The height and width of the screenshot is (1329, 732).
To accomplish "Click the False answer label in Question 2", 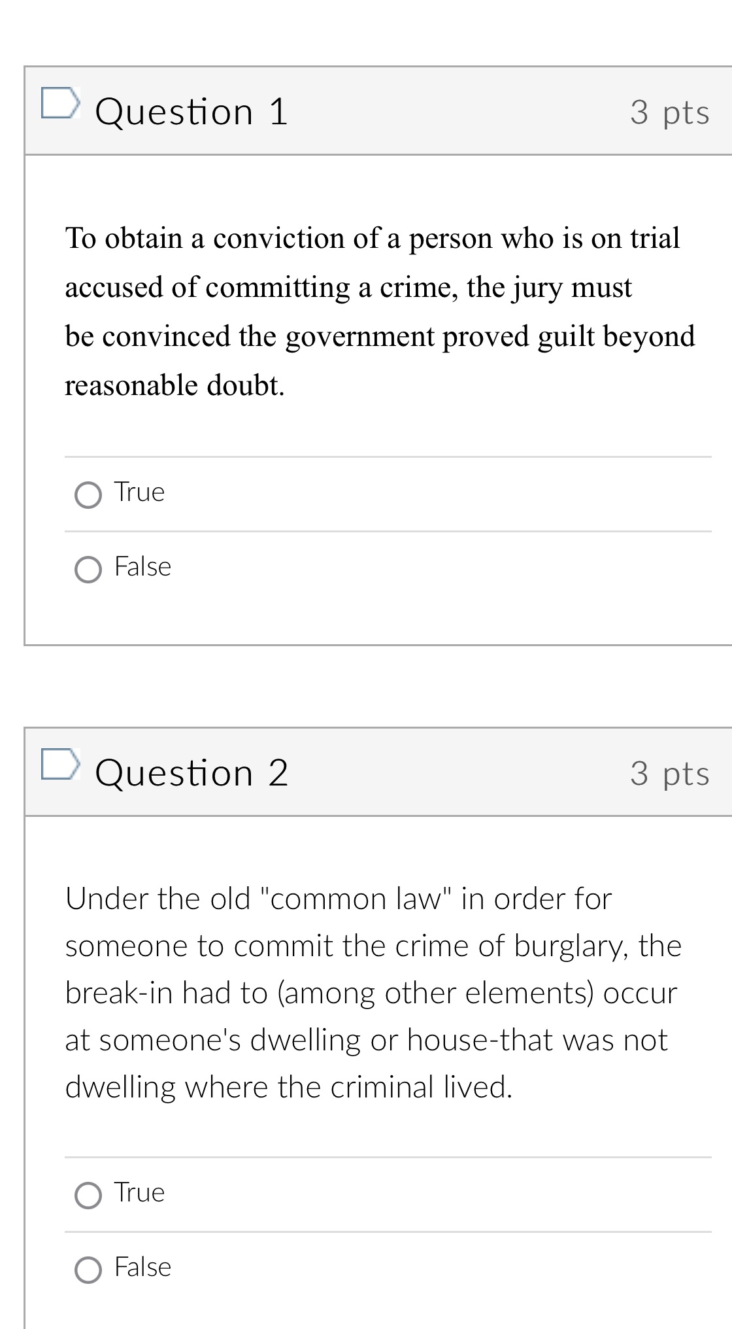I will (142, 1267).
